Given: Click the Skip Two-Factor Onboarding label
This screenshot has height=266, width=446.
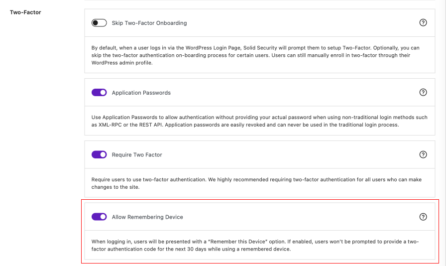Looking at the screenshot, I should point(149,23).
